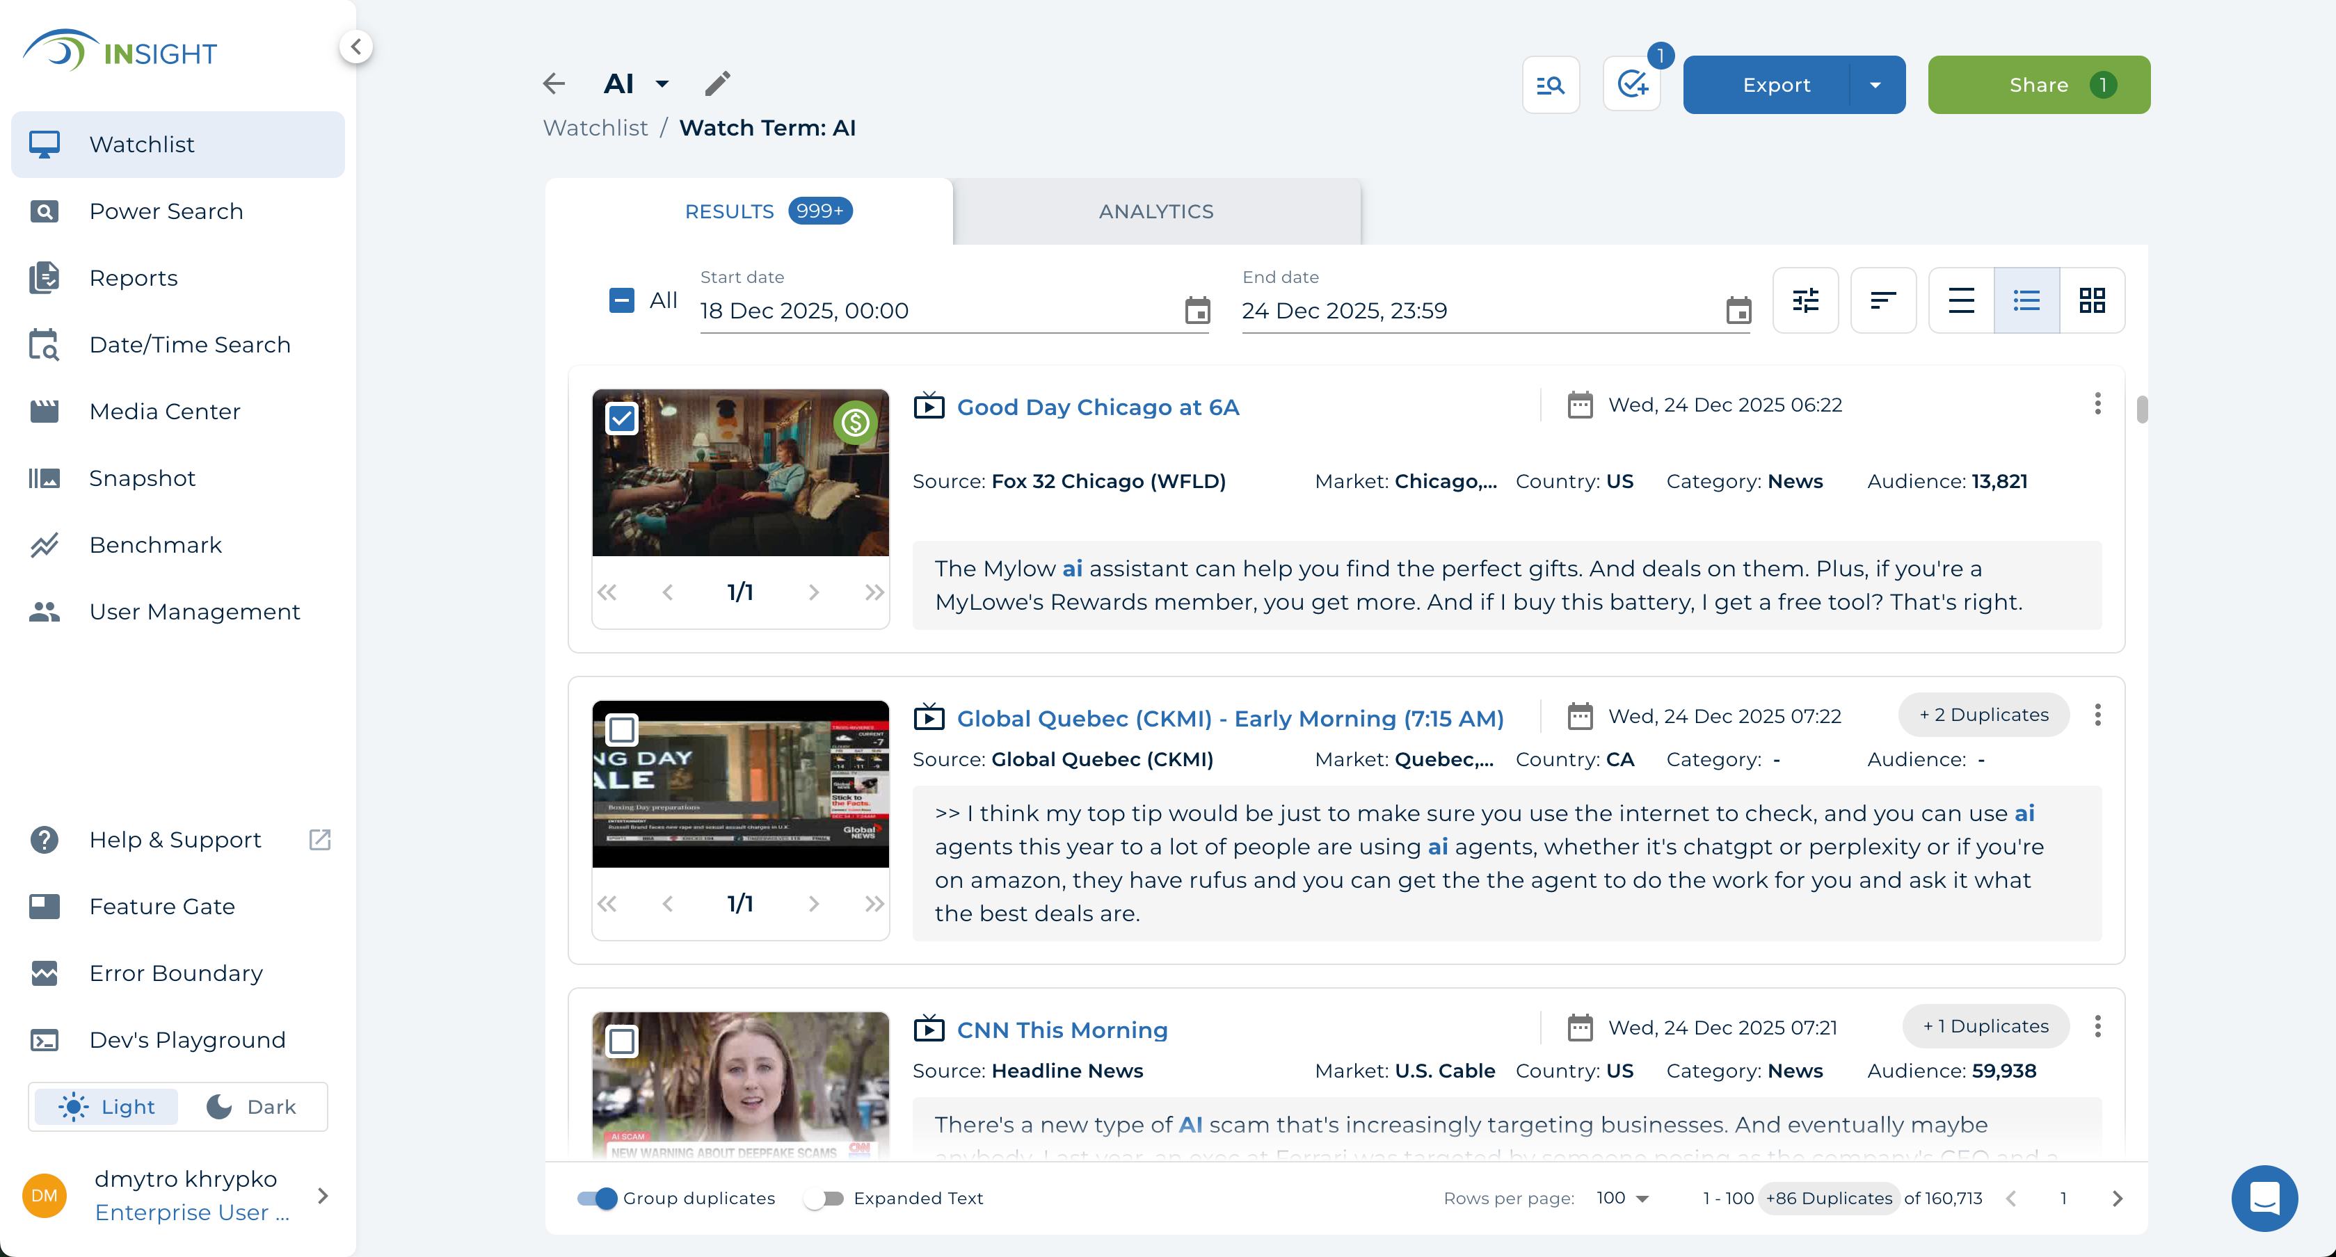Click the results list vertical scrollbar
2336x1257 pixels.
[x=2142, y=409]
